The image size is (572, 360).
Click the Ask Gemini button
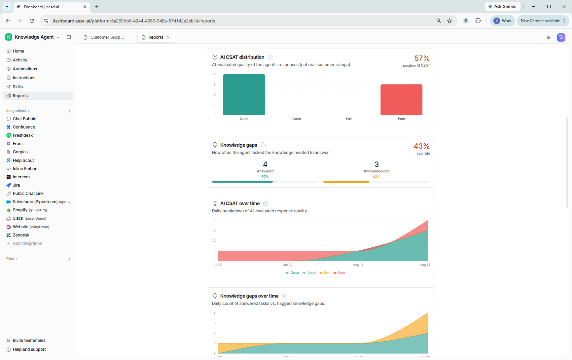[x=502, y=7]
